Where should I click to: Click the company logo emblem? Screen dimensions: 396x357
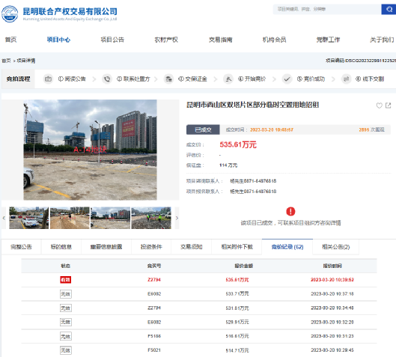[x=10, y=14]
